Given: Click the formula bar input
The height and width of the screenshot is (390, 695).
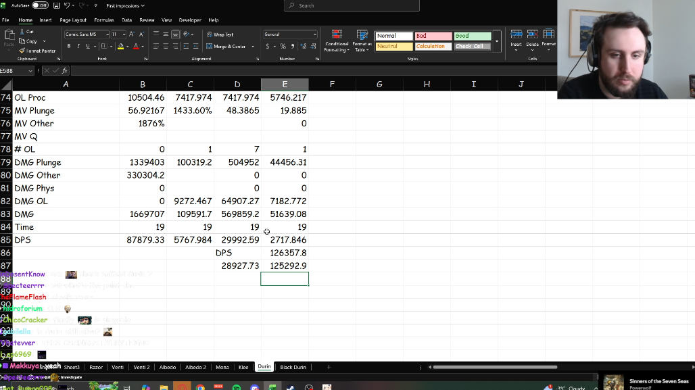Looking at the screenshot, I should pos(313,70).
